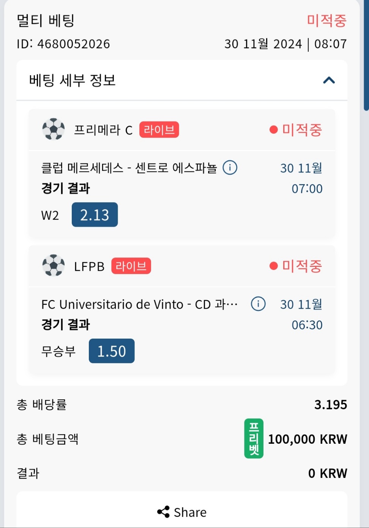369x528 pixels.
Task: Click the soccer ball icon for LFPB
Action: coord(54,265)
